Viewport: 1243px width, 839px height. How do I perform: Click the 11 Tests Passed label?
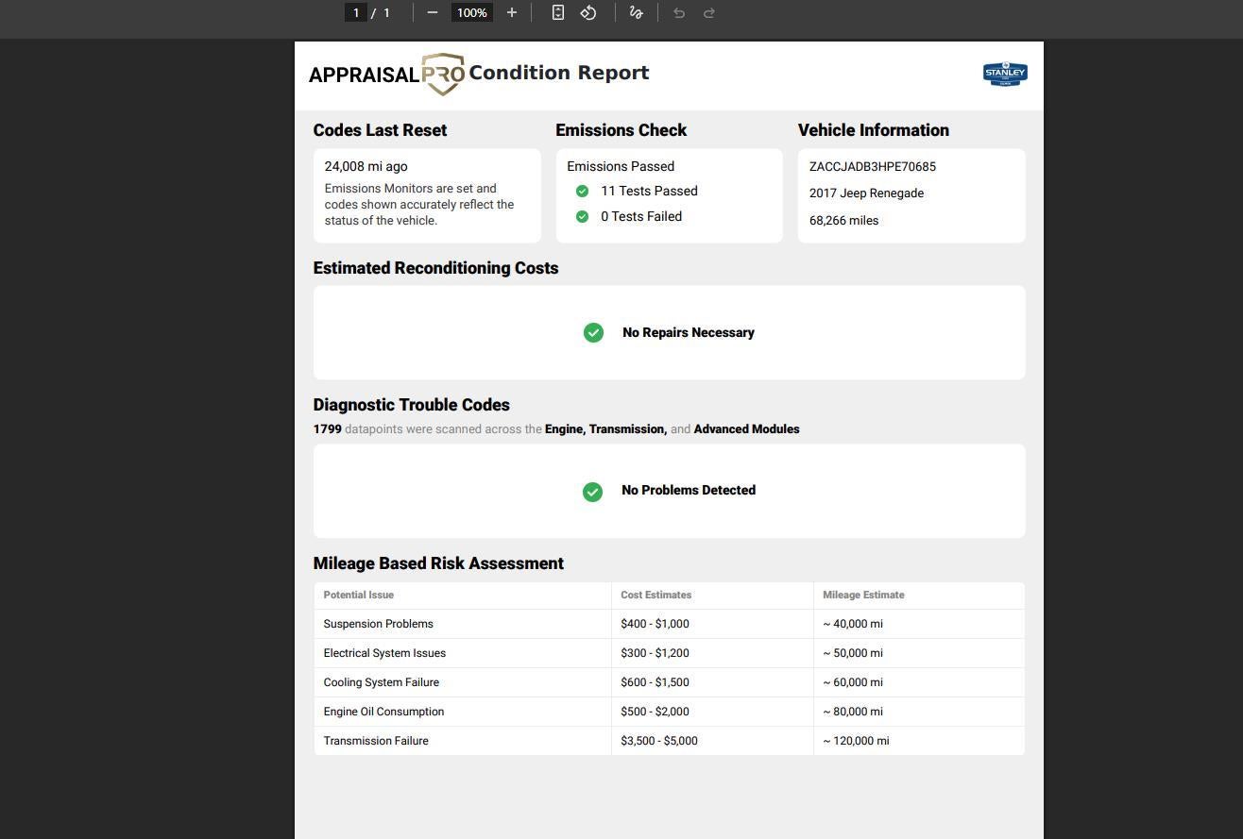[x=649, y=192]
